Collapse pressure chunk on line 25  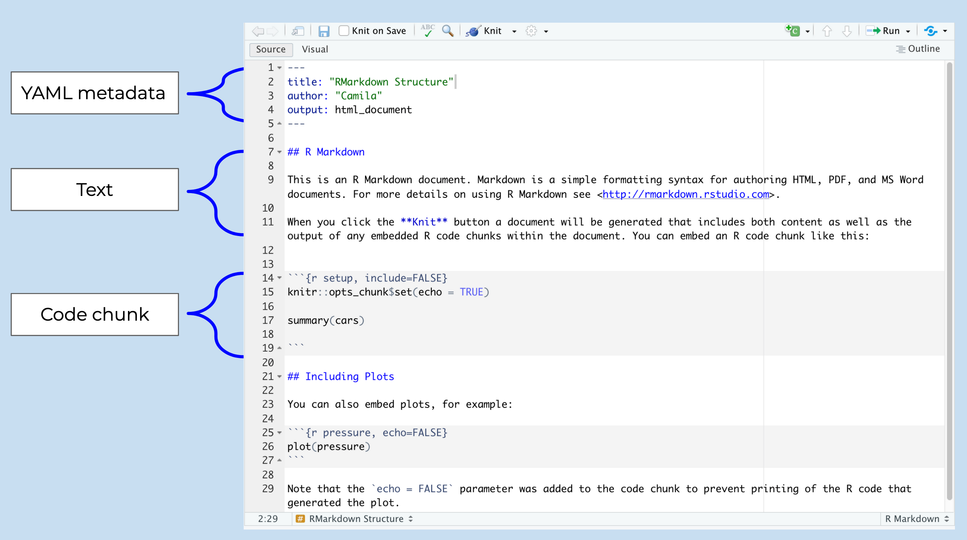click(x=279, y=433)
